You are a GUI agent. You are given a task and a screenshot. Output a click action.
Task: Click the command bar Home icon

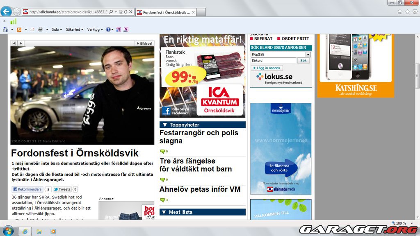coord(5,29)
